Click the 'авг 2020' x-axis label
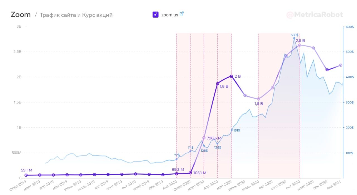Image resolution: width=357 pixels, height=195 pixels. [266, 185]
